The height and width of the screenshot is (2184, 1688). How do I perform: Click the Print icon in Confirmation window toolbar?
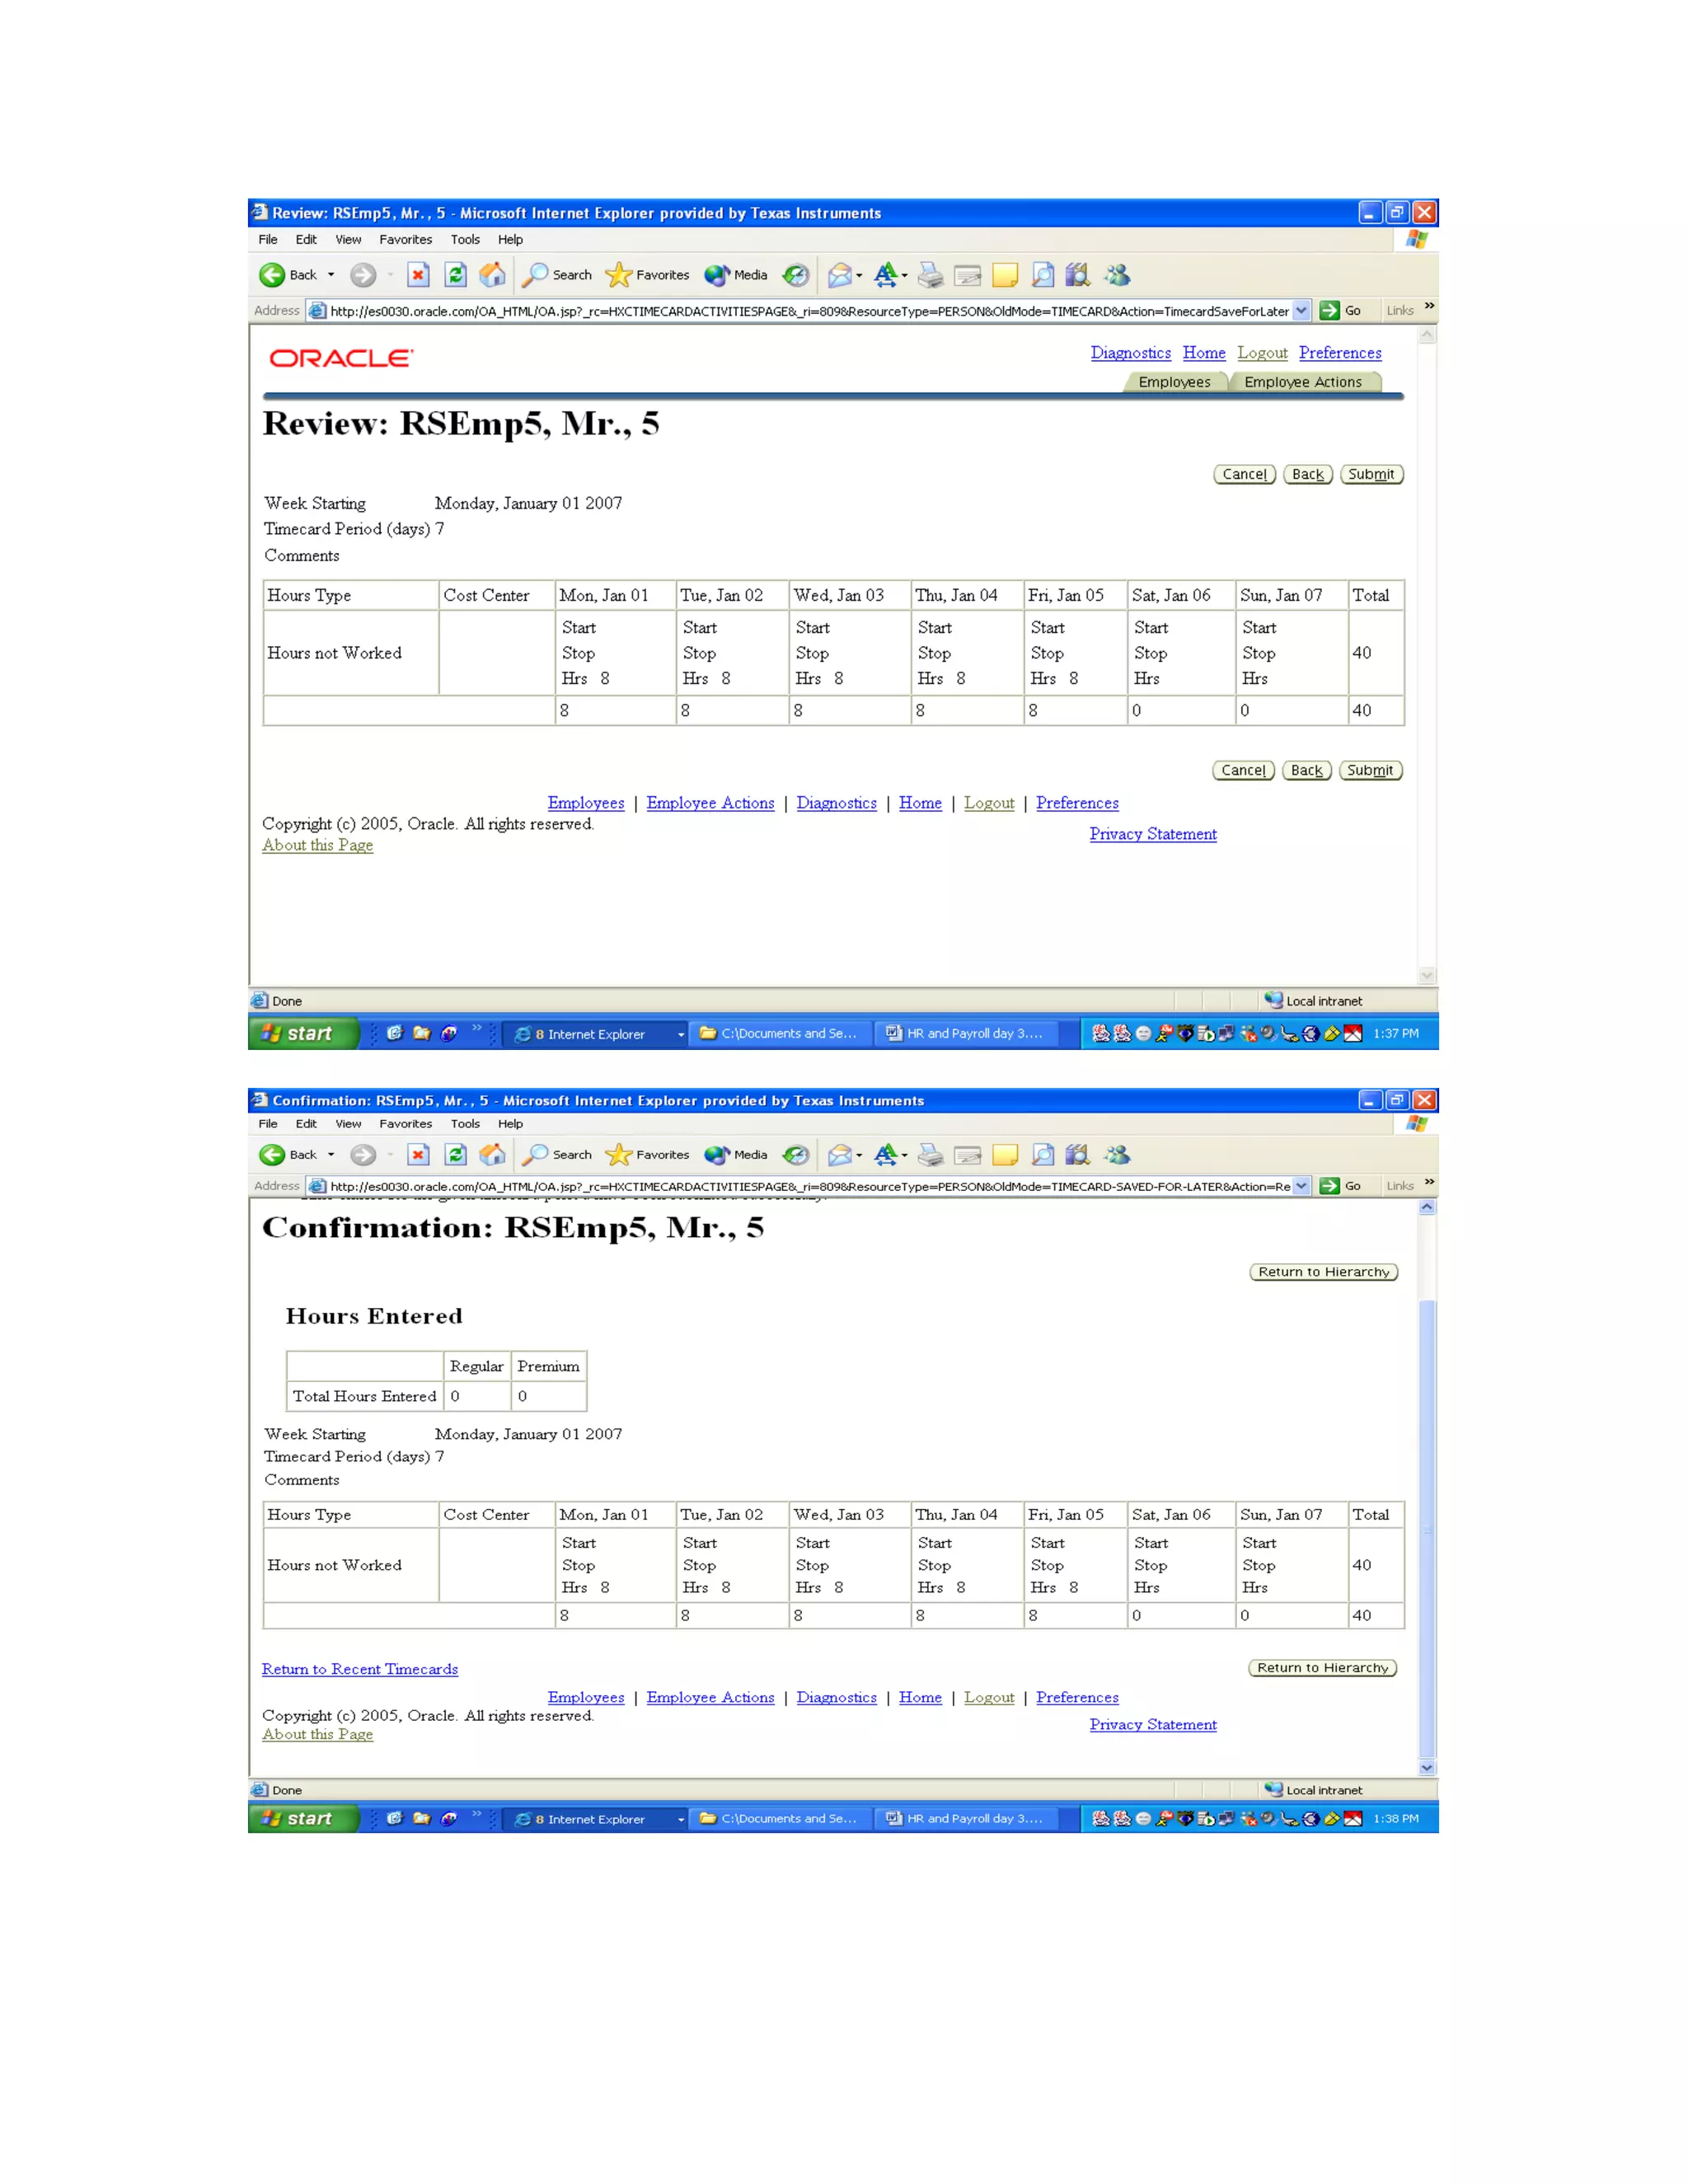click(930, 1155)
